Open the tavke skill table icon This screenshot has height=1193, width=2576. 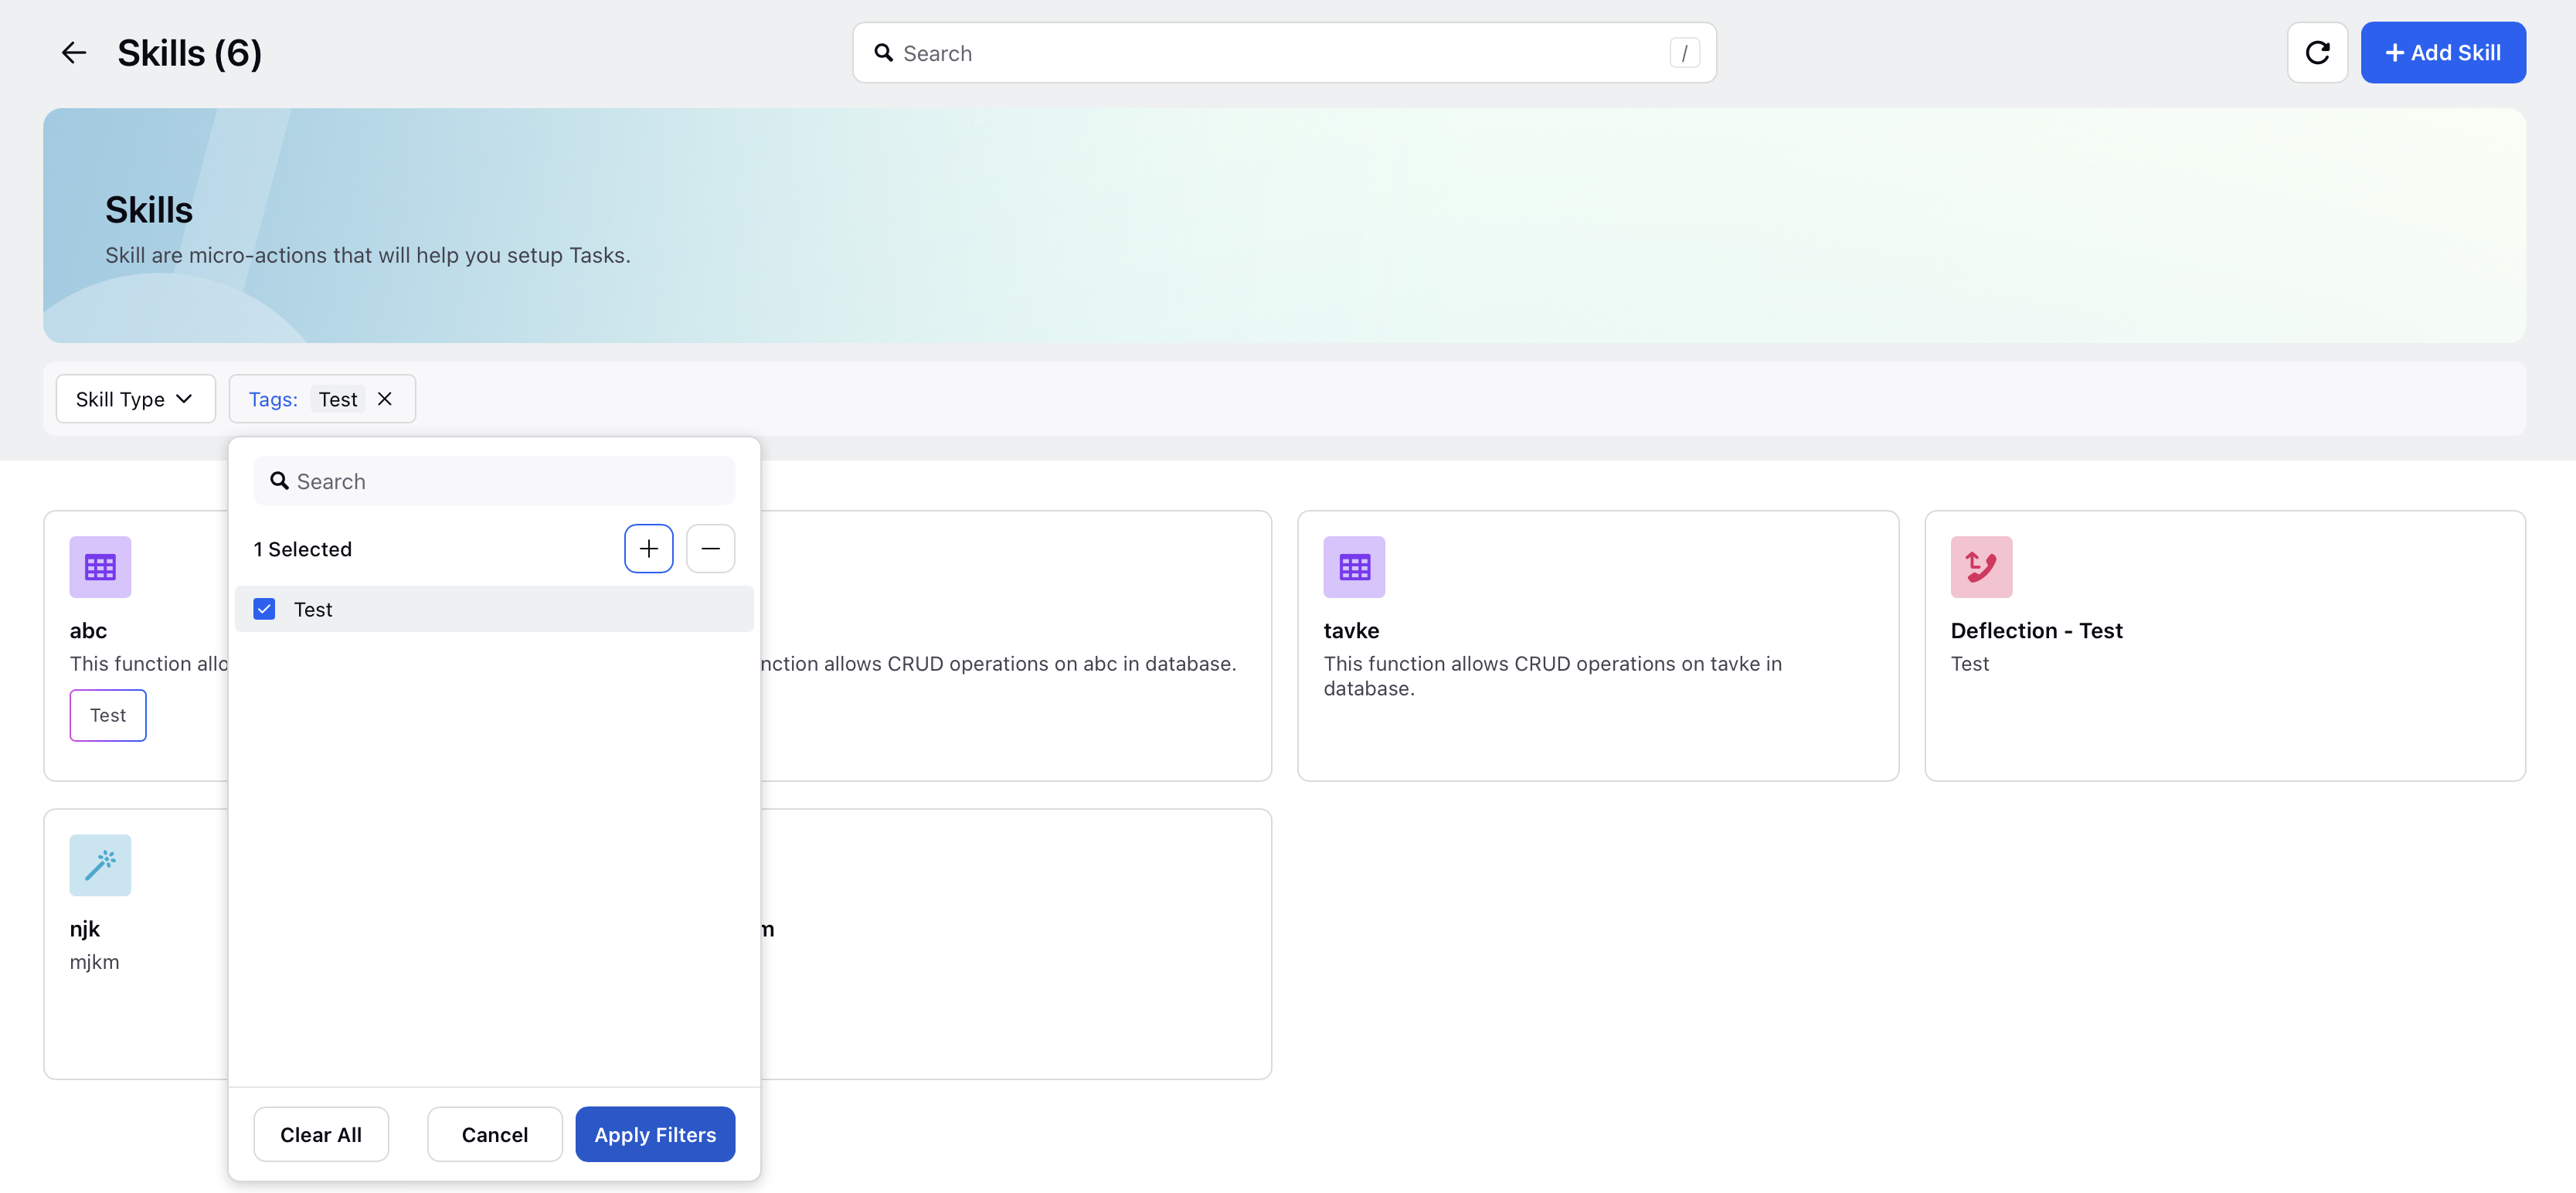point(1354,567)
